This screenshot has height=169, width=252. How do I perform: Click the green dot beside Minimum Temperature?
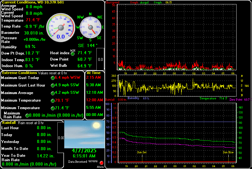click(53, 108)
